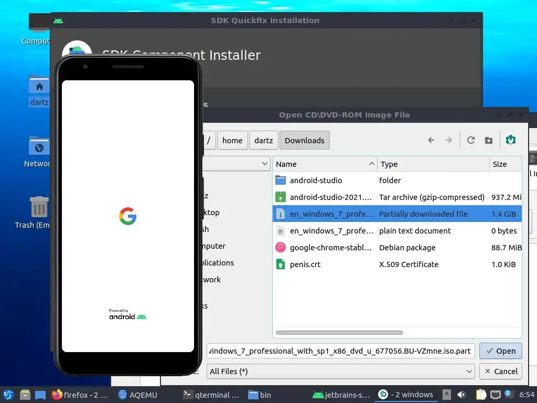
Task: Click the plain text document icon
Action: coord(281,231)
